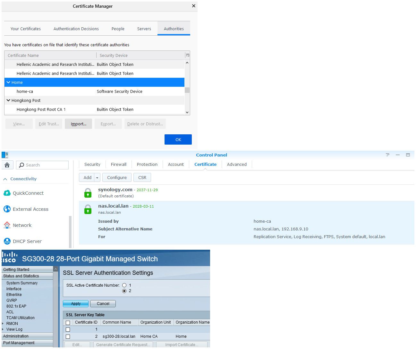Open 802.1x EAP menu item
Screen dimensions: 416x349
16,306
